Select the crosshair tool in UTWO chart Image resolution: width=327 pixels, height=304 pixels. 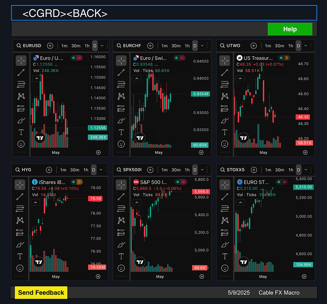click(225, 61)
